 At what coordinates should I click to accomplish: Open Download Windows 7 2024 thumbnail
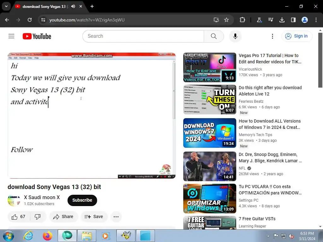(210, 133)
